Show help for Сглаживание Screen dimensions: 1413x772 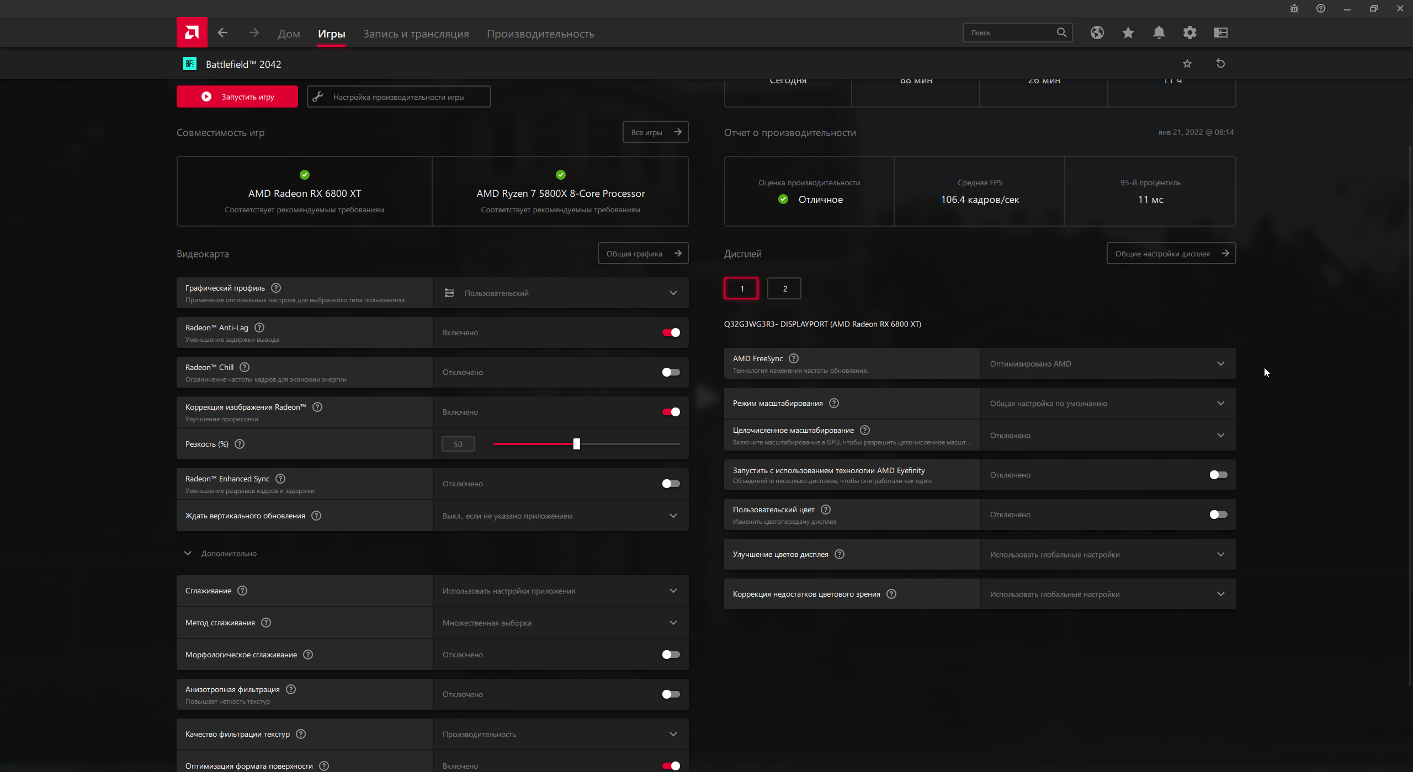242,591
